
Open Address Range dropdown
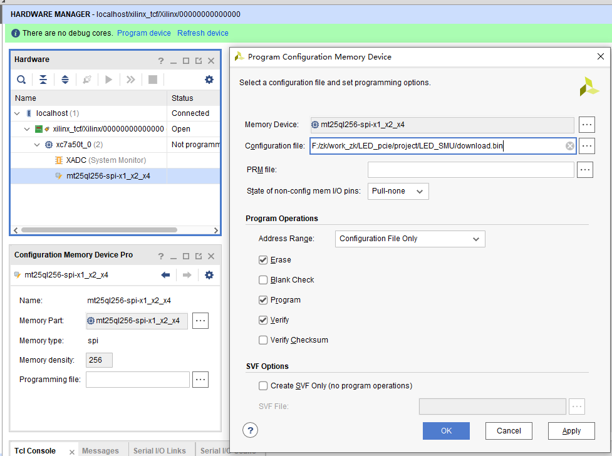pyautogui.click(x=410, y=239)
